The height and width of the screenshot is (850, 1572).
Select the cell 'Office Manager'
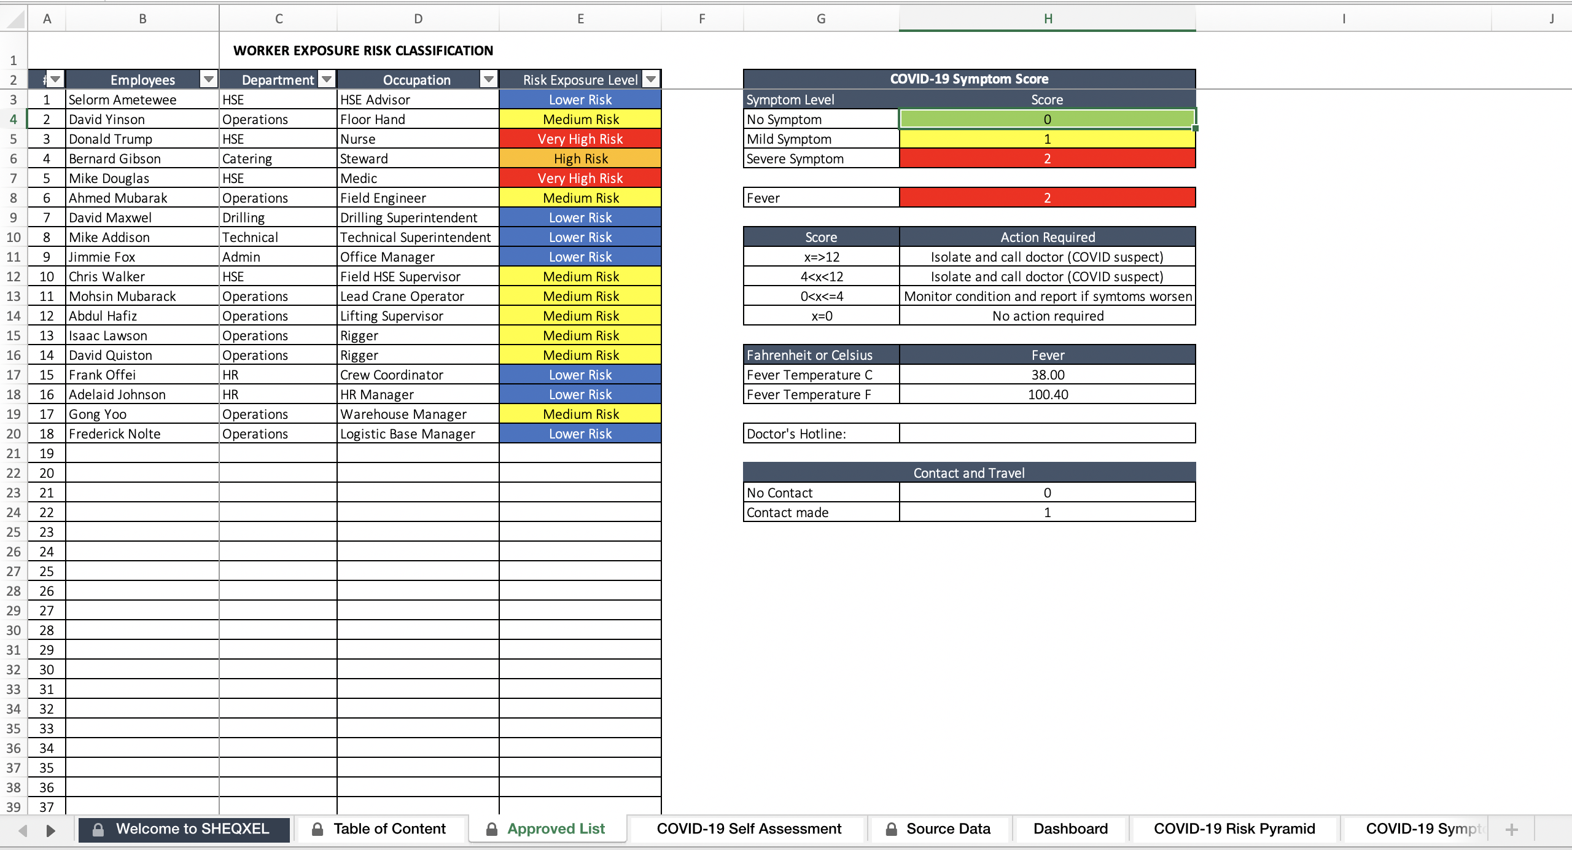tap(418, 257)
